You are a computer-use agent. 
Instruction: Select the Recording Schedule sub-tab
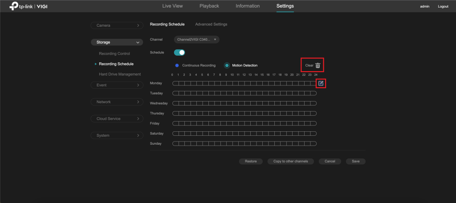coord(167,24)
